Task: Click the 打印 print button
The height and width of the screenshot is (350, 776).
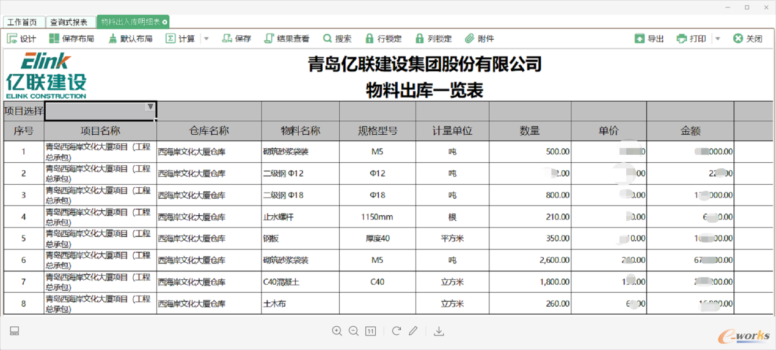Action: coord(691,38)
